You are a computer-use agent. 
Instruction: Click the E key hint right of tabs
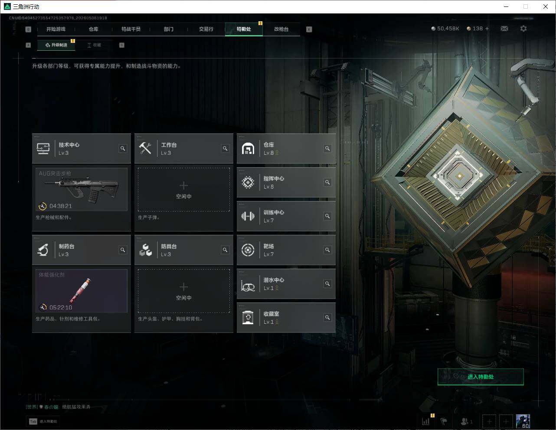coord(309,29)
